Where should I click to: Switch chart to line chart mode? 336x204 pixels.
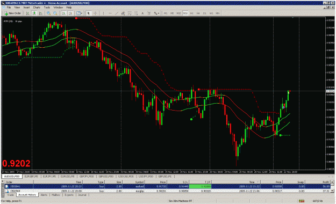41,13
